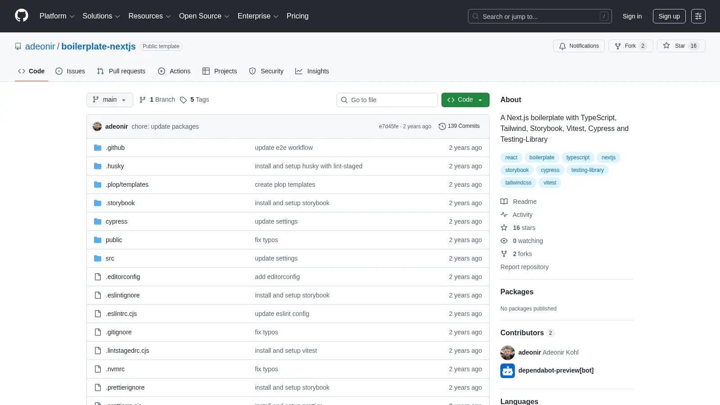Screen dimensions: 720x405
Task: Click the .editorconfig file icon
Action: click(98, 277)
